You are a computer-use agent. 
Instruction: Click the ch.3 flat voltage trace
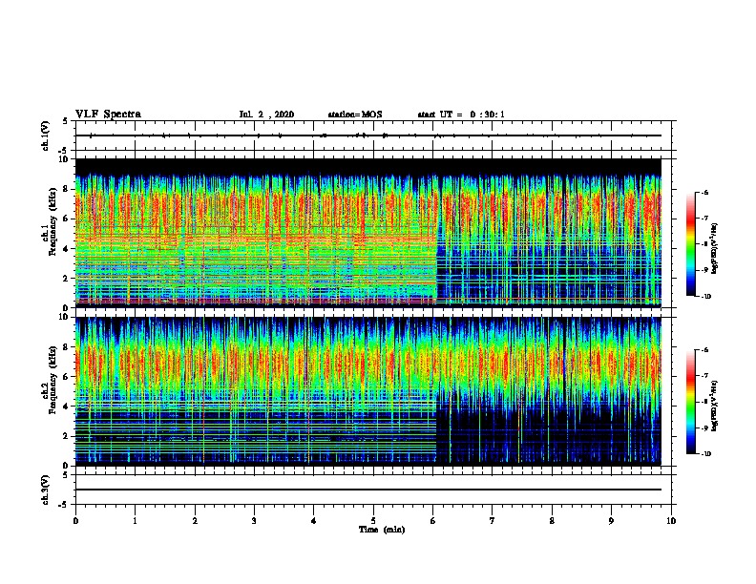coord(367,490)
